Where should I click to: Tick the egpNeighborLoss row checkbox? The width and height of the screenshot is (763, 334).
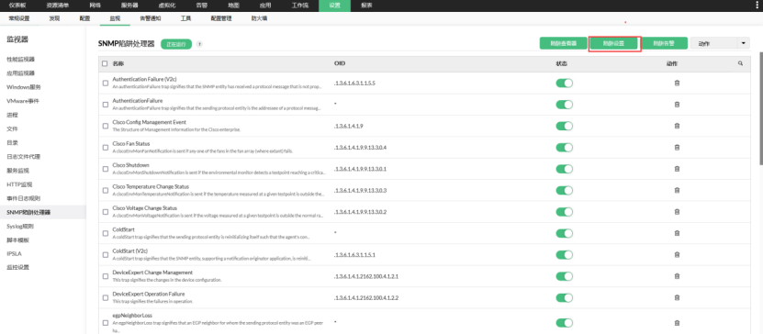[x=105, y=323]
